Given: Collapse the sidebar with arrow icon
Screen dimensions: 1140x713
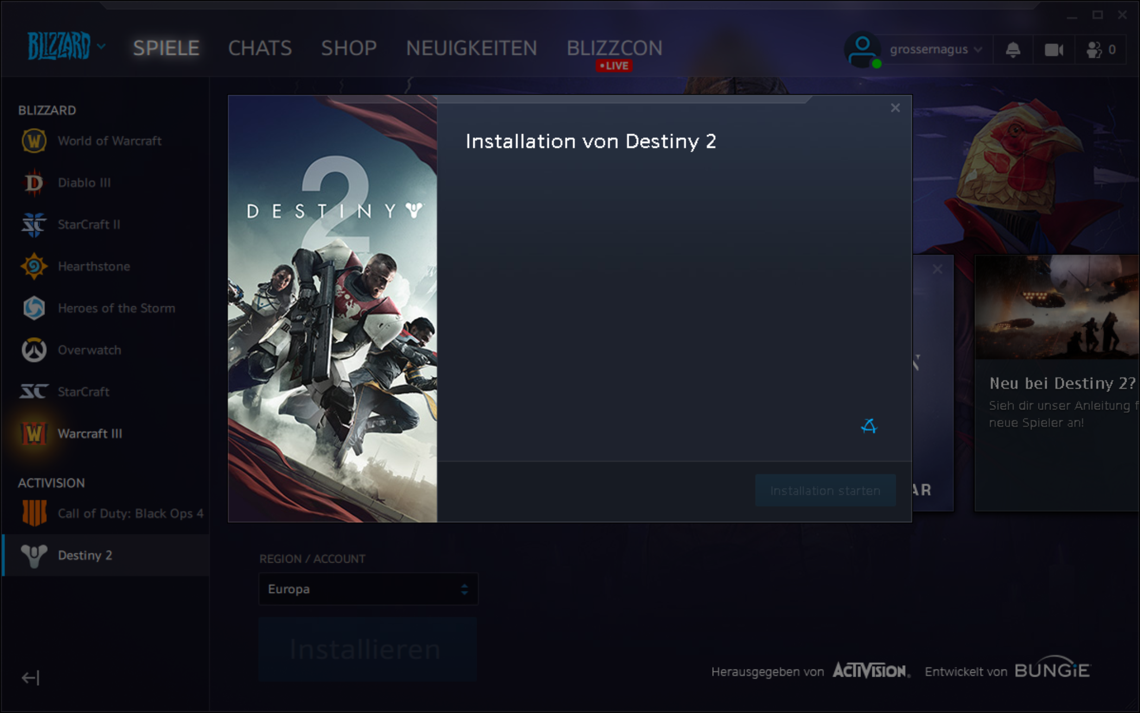Looking at the screenshot, I should click(x=30, y=678).
